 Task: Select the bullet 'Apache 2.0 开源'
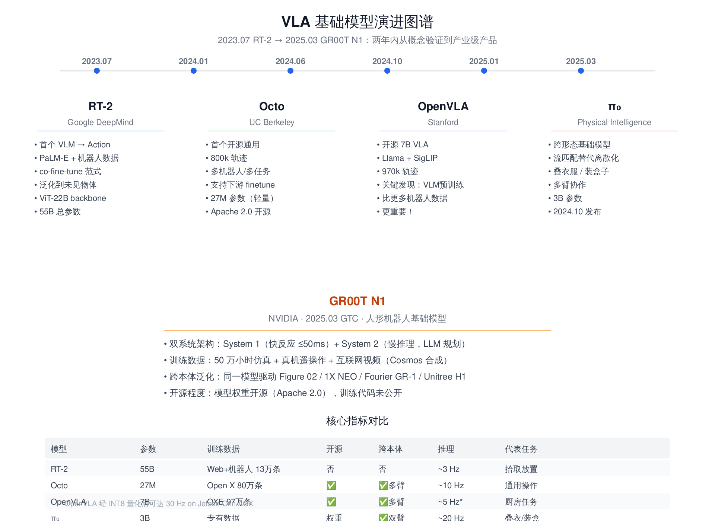[x=238, y=211]
